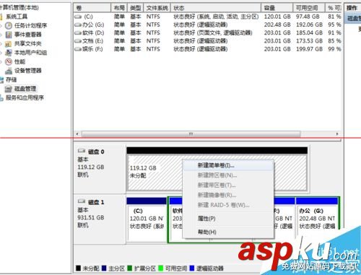The width and height of the screenshot is (361, 275).
Task: Click the disk icon next to 磁盘 0
Action: [82, 151]
